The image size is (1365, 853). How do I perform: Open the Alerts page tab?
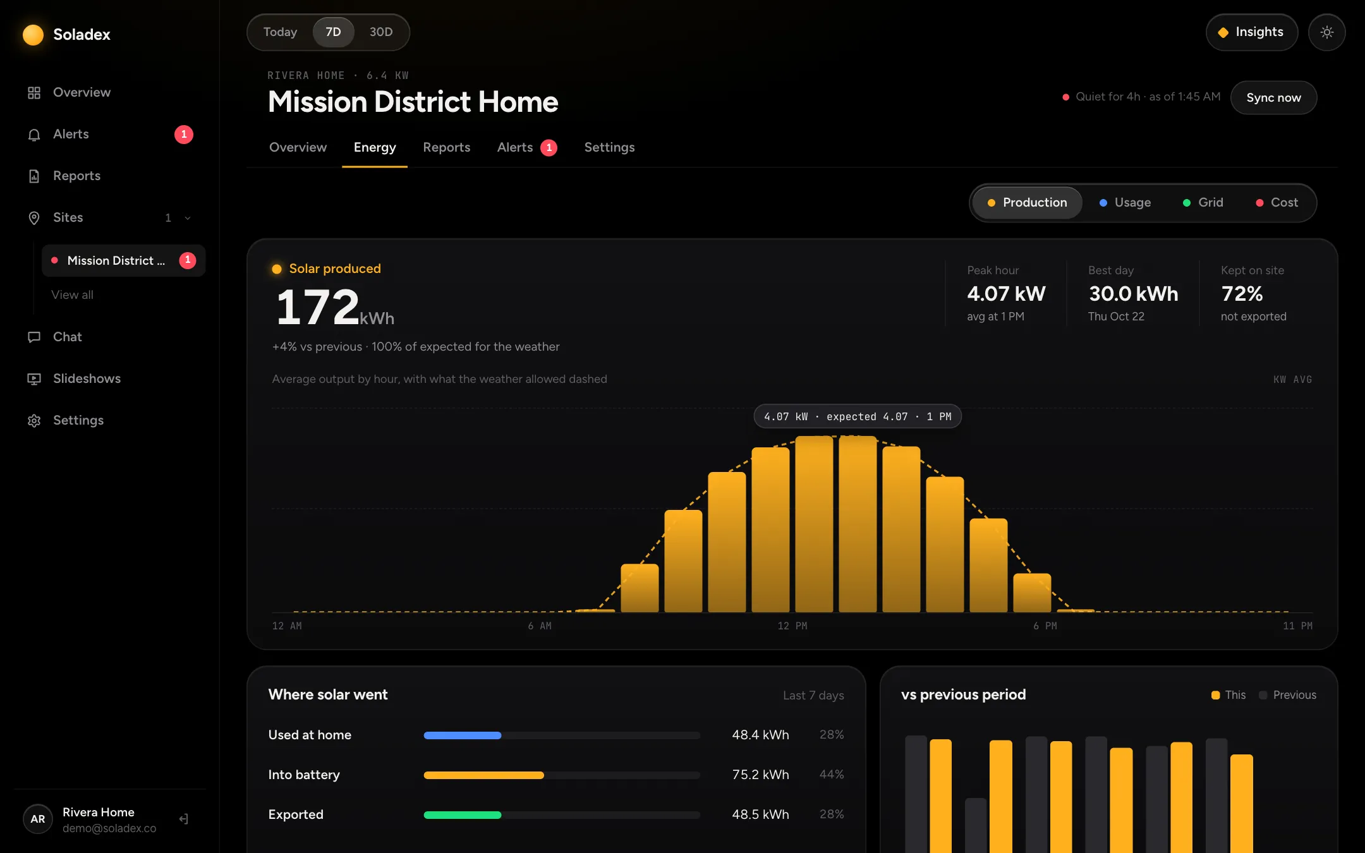526,148
